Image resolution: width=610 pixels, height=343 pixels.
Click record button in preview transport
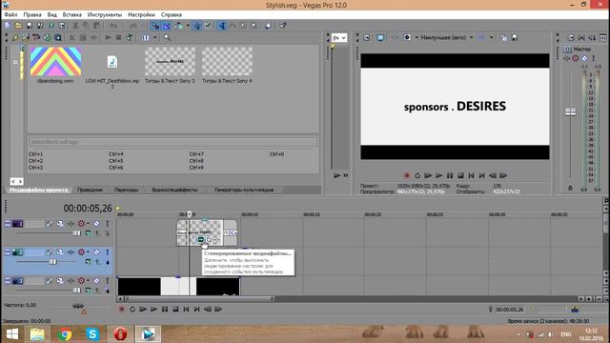(x=407, y=175)
